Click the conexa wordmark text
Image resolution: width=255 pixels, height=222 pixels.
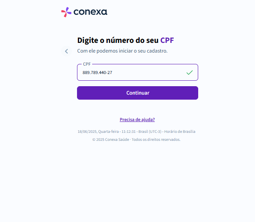click(90, 12)
